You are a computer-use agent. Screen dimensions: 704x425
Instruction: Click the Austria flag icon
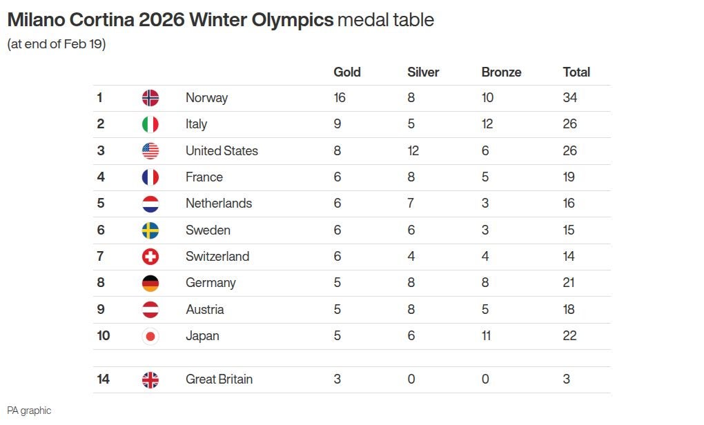tap(150, 310)
